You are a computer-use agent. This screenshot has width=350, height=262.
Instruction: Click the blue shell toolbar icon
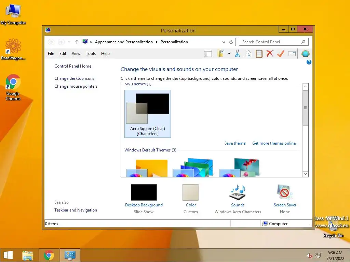[x=305, y=54]
